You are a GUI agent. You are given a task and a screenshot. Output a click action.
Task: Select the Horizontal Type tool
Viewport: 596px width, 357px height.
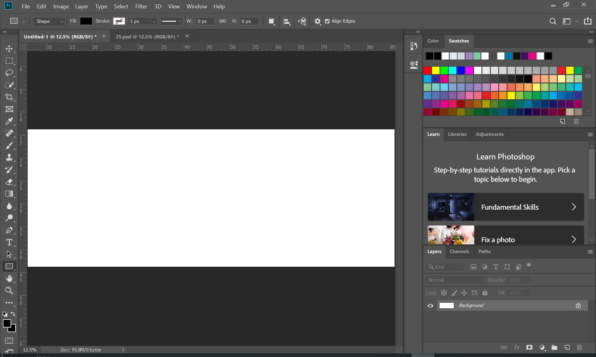(9, 242)
